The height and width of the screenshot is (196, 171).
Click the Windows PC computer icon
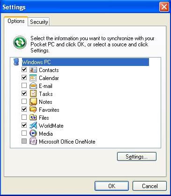pos(16,62)
